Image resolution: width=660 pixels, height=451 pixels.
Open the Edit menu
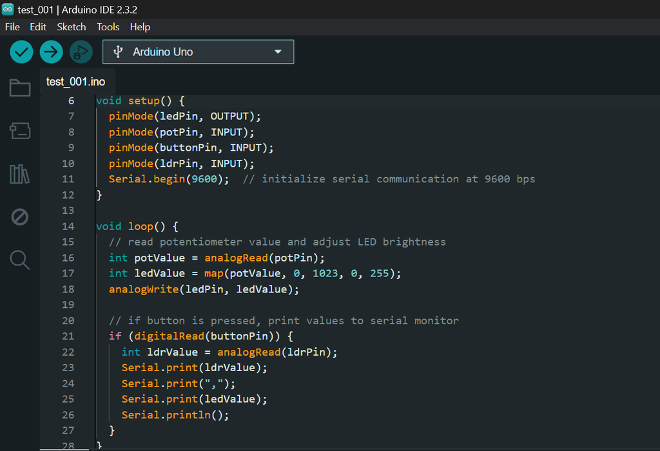pos(38,27)
